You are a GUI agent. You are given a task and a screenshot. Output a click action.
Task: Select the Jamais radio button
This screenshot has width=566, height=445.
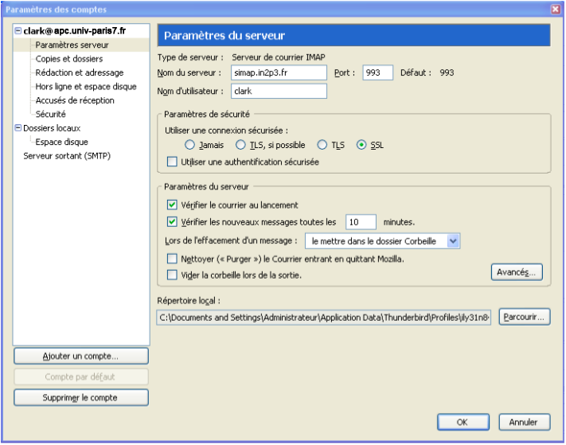pos(189,145)
